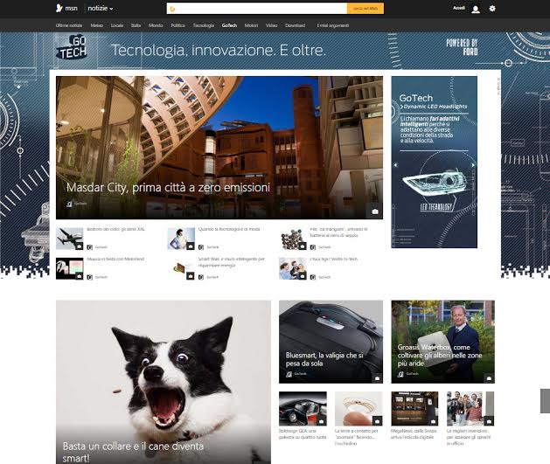
Task: Click the yellow web search button
Action: click(366, 9)
